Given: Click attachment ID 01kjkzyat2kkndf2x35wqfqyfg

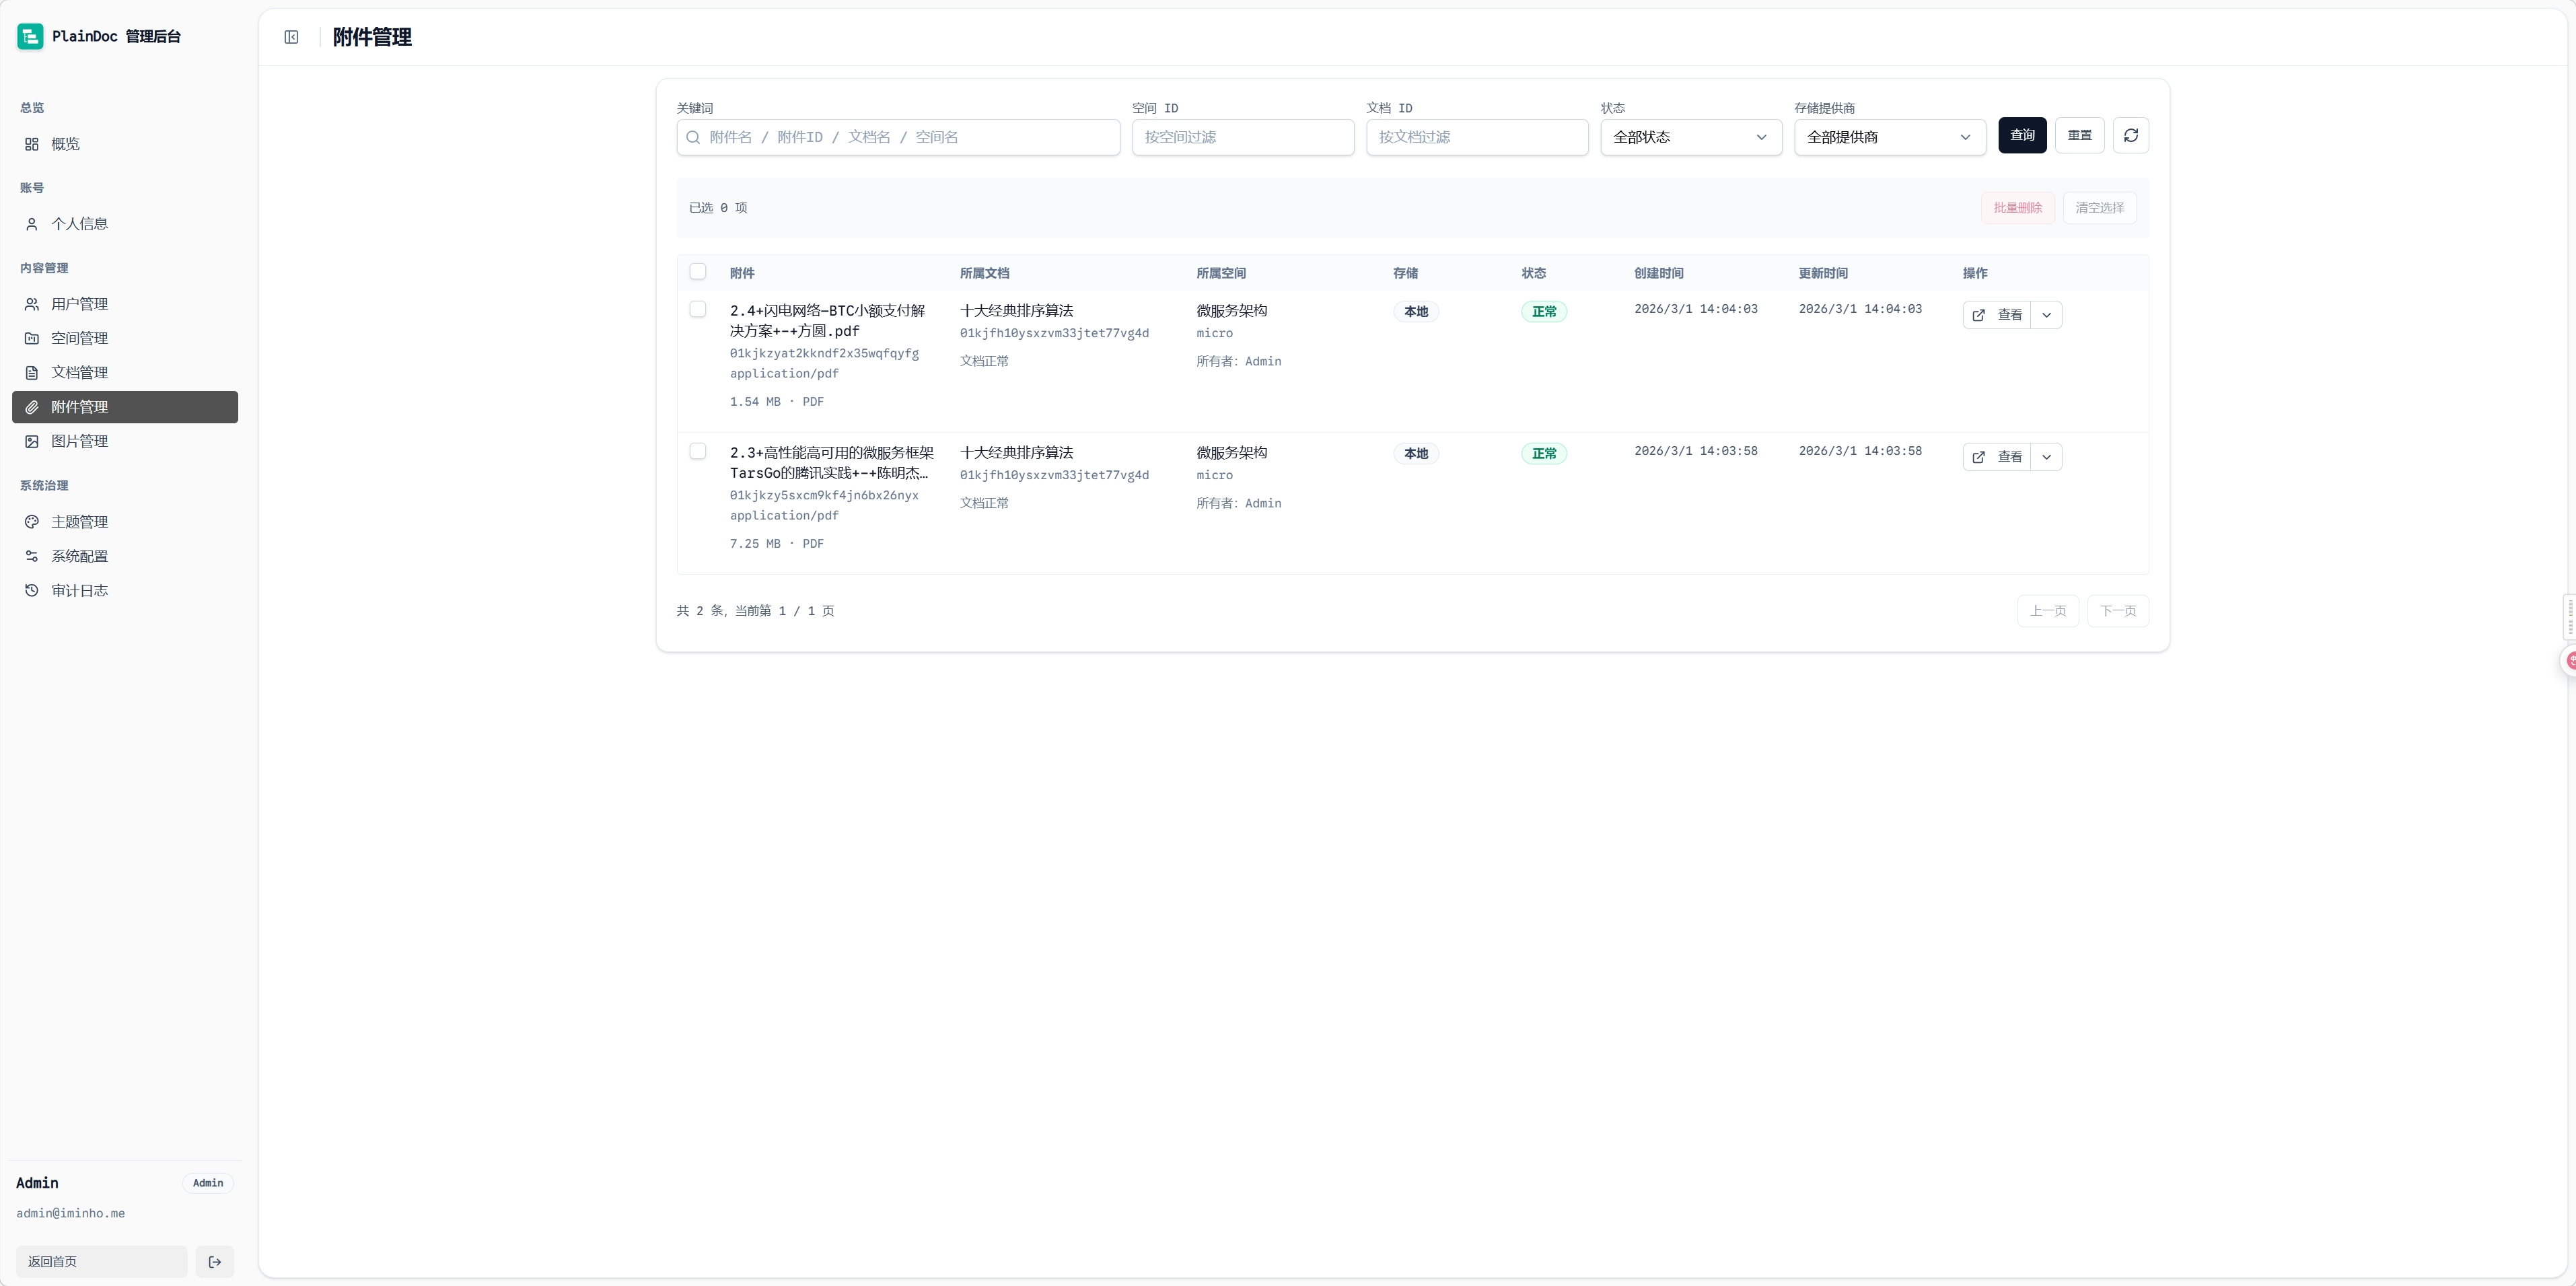Looking at the screenshot, I should pos(824,353).
